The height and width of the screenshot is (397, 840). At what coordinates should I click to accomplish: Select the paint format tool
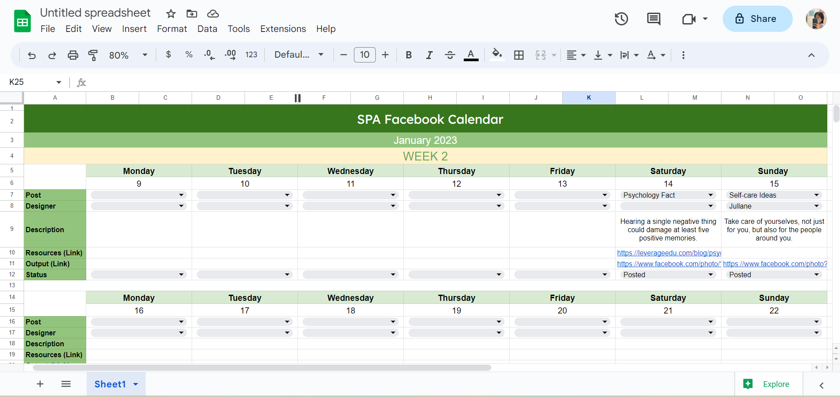click(x=93, y=55)
